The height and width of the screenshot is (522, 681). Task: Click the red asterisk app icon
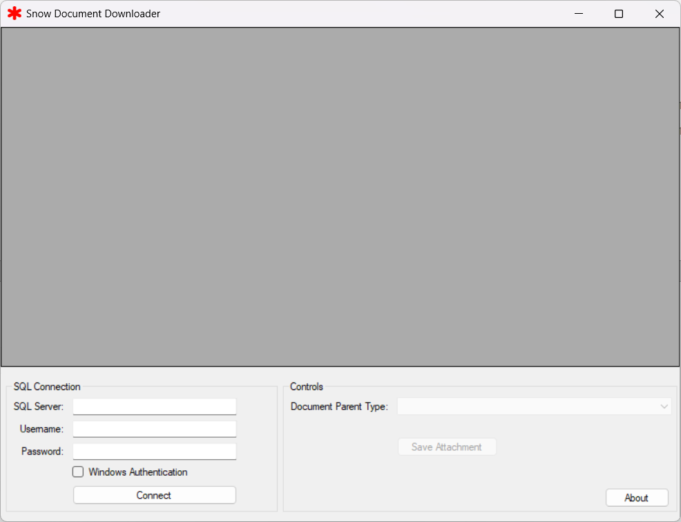click(15, 14)
